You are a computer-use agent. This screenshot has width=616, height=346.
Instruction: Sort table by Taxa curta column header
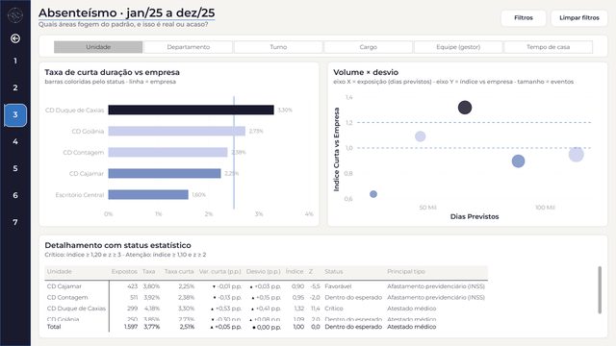point(179,271)
